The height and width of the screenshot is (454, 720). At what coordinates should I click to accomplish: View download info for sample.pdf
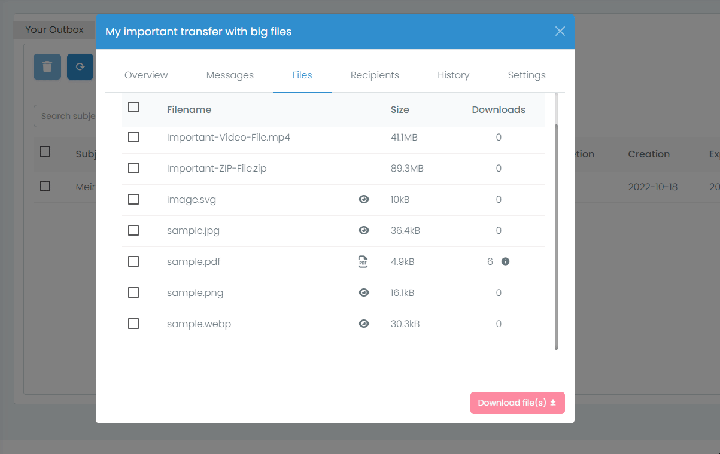click(x=506, y=261)
